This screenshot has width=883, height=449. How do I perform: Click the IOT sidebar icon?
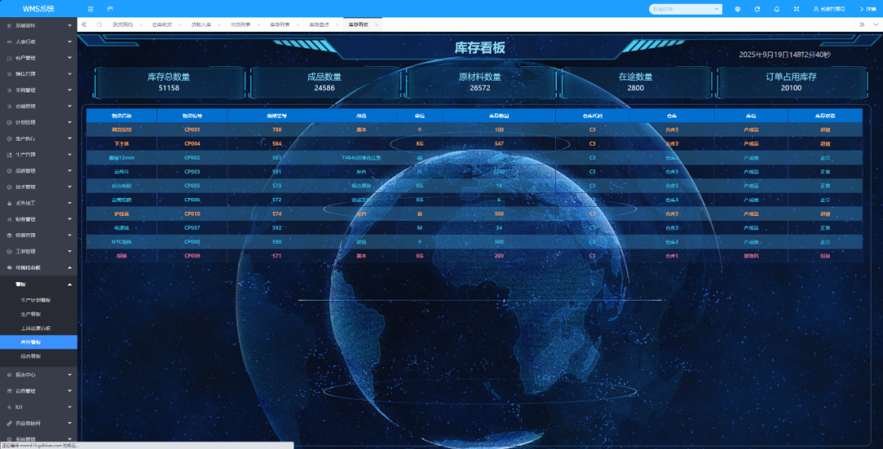pos(9,406)
